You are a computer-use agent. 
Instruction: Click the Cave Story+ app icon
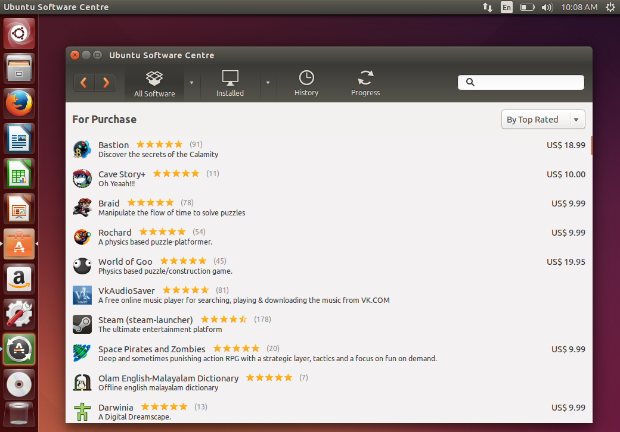click(x=82, y=179)
